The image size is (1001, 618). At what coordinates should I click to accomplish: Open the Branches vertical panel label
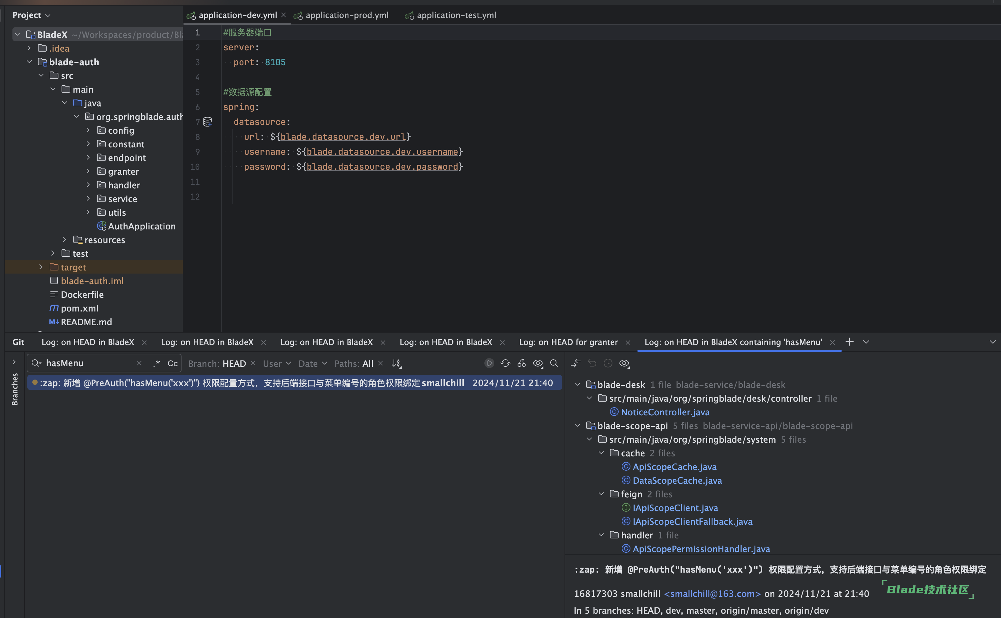point(15,389)
